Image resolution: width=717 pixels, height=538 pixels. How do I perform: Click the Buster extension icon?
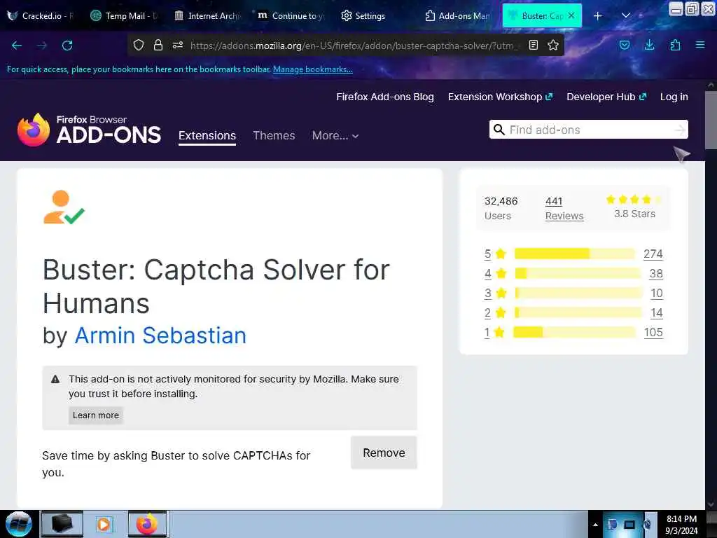click(64, 207)
